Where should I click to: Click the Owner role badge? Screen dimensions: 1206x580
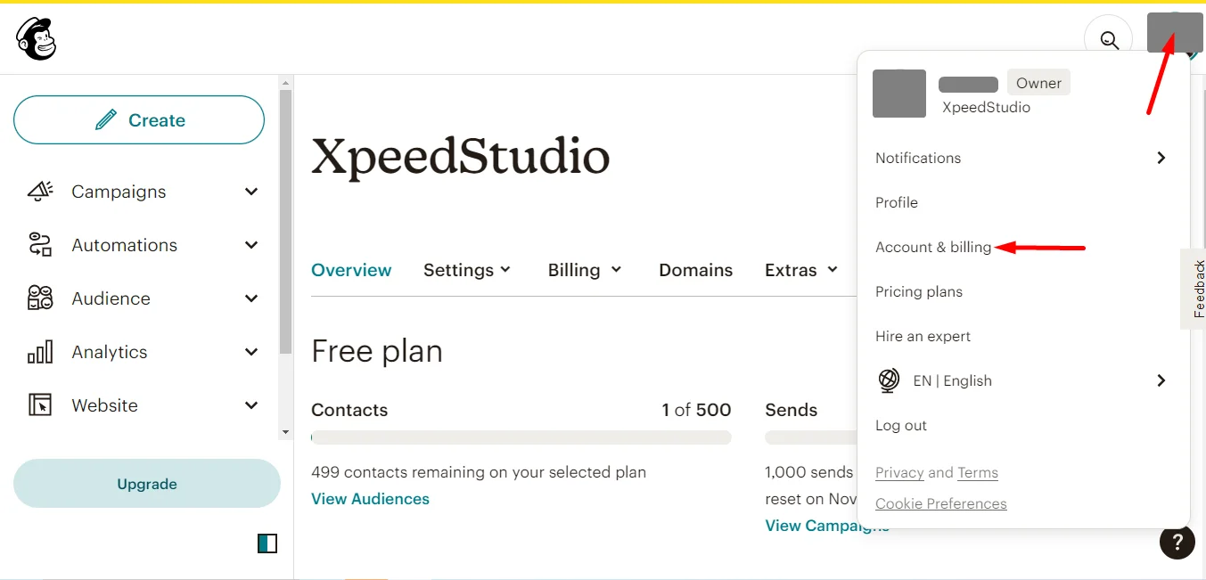(x=1038, y=83)
